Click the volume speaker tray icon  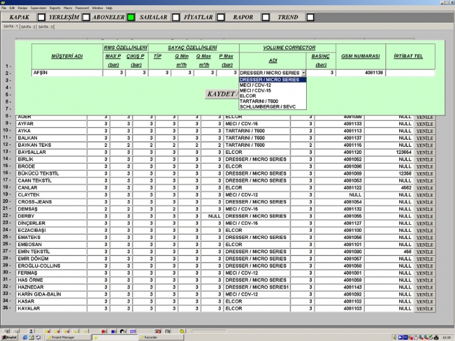click(x=395, y=338)
